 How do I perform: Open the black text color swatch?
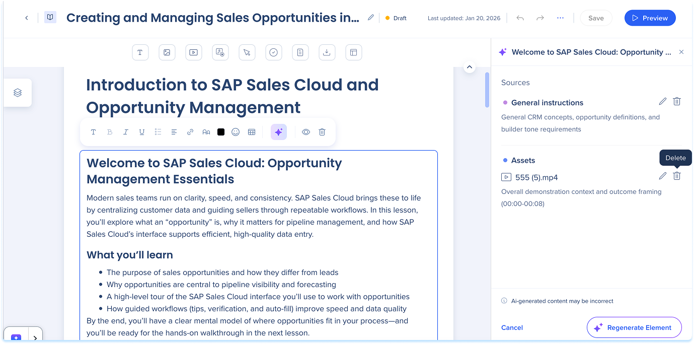pos(220,132)
